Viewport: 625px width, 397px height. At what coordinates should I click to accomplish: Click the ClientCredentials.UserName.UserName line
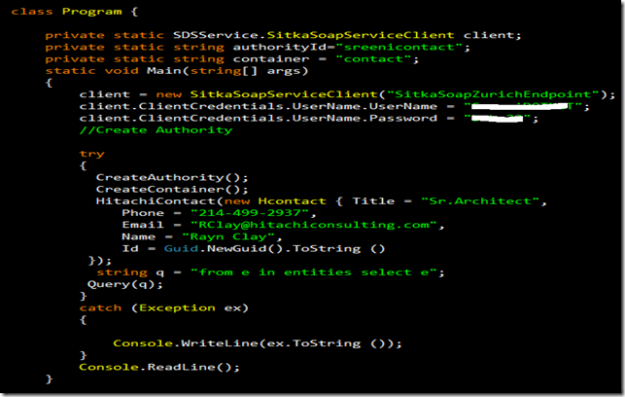(x=334, y=106)
